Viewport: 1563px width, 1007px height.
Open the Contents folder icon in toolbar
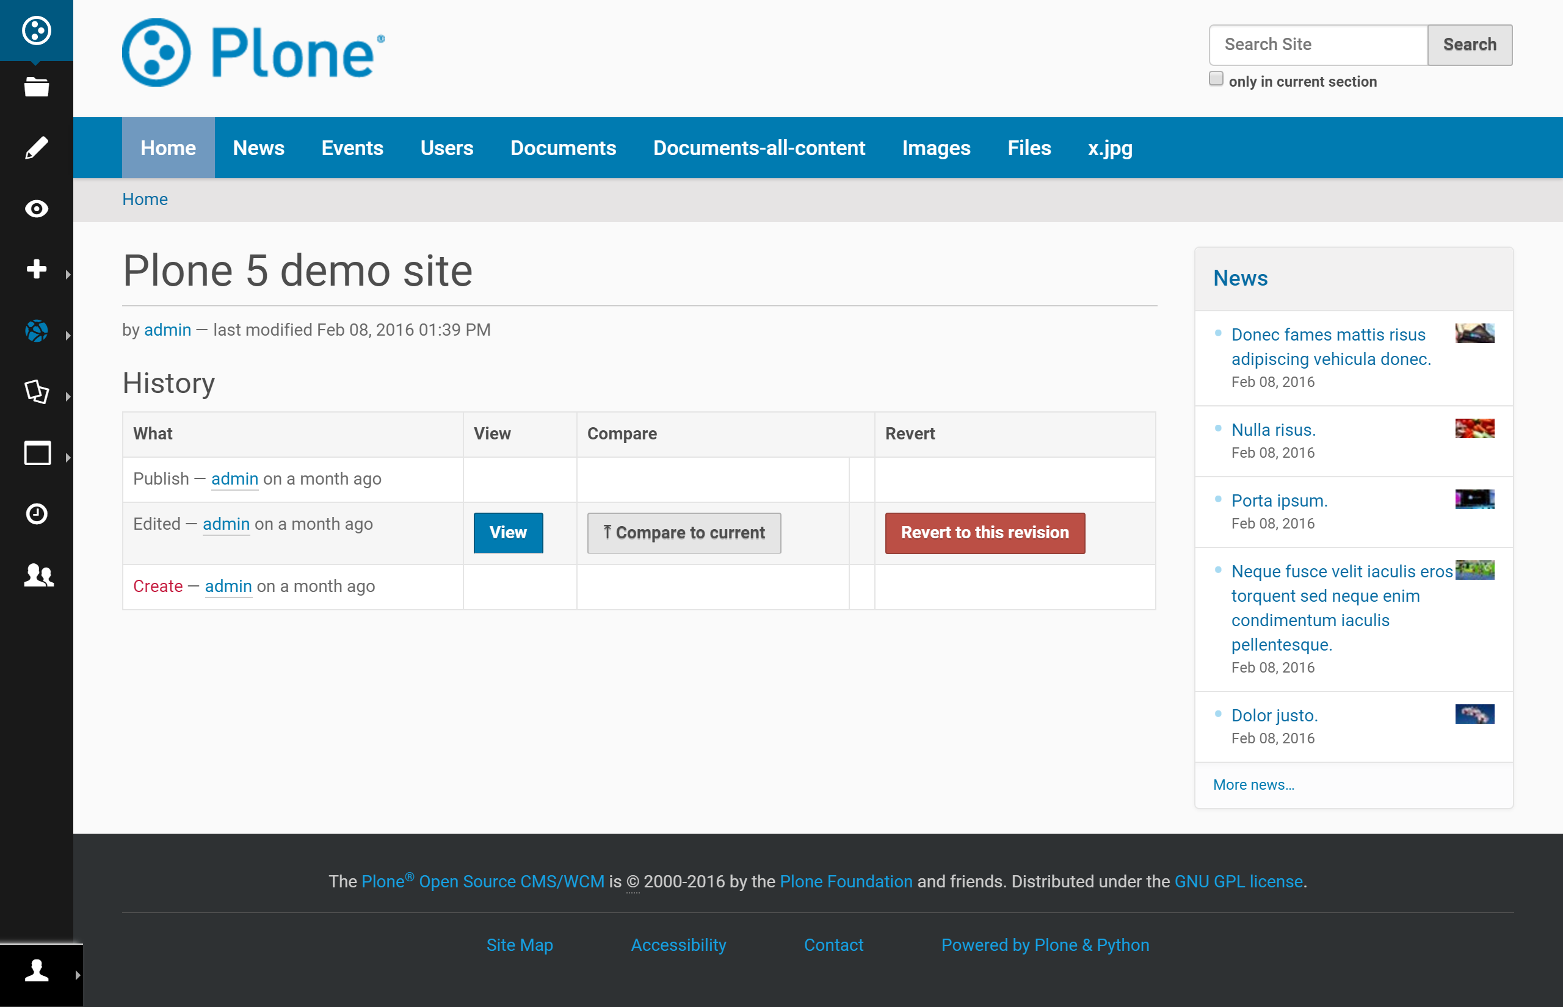coord(37,87)
